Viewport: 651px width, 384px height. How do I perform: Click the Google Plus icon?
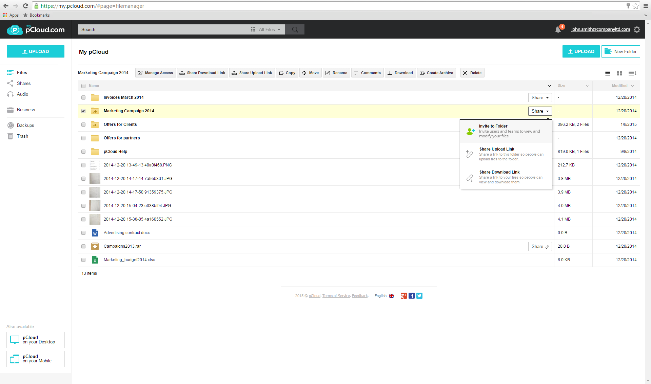[x=403, y=296]
